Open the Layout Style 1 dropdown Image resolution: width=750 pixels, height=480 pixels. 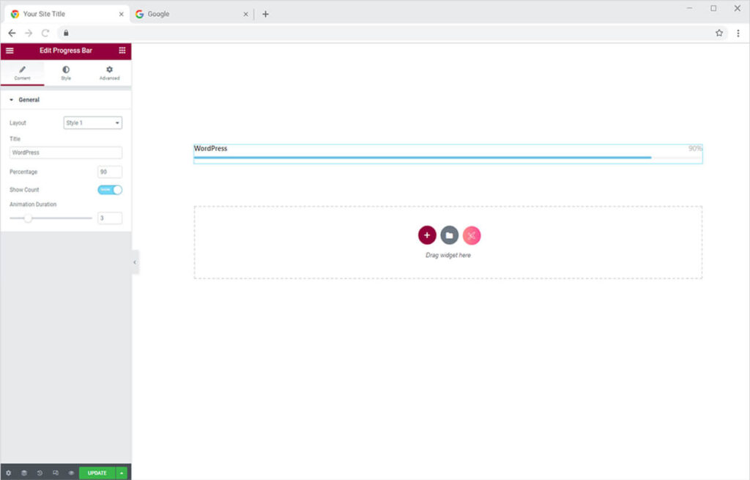click(x=92, y=123)
